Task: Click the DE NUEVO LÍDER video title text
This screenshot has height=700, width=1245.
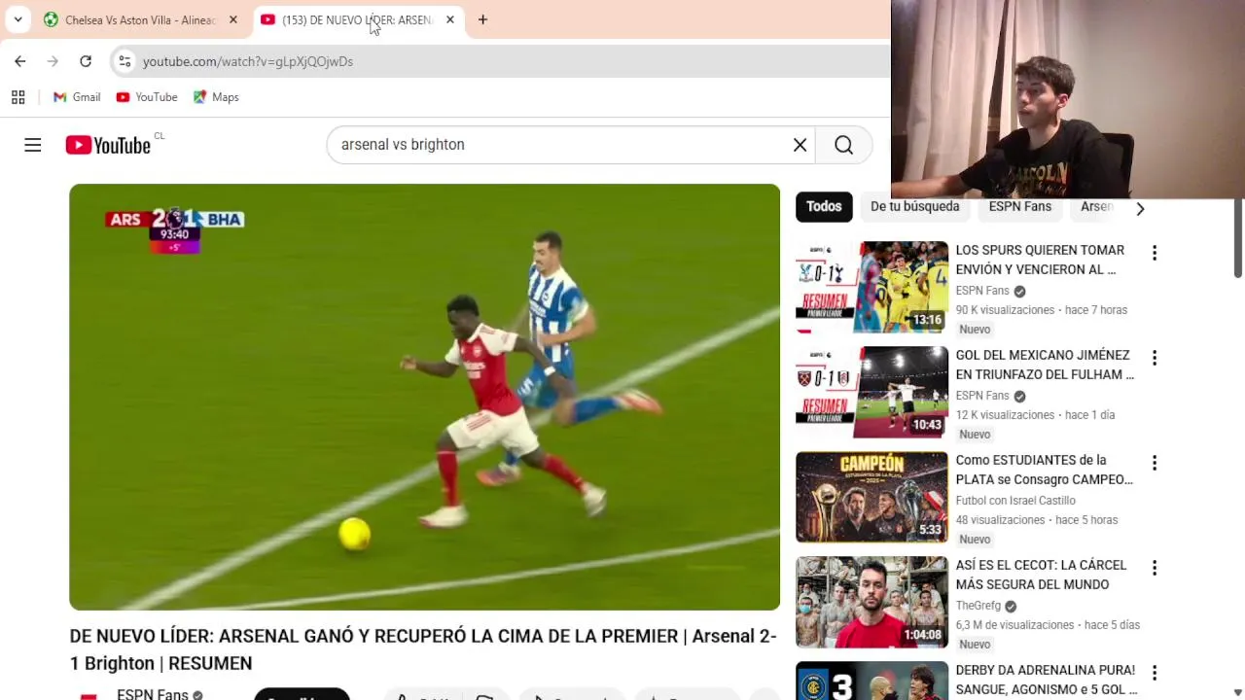Action: tap(423, 649)
